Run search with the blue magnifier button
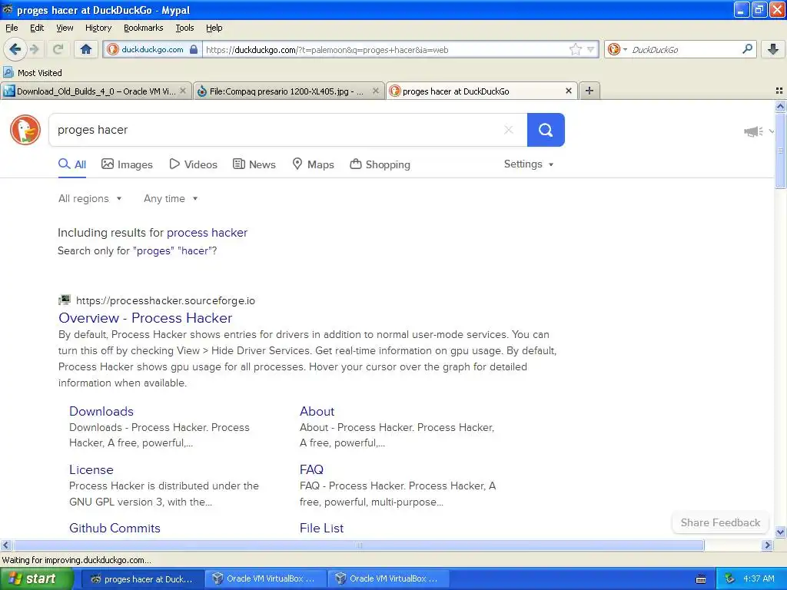 tap(546, 130)
